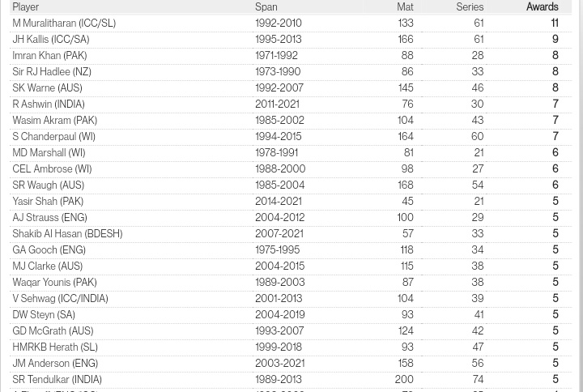Open Shakib Al Hasan's profile

47,234
